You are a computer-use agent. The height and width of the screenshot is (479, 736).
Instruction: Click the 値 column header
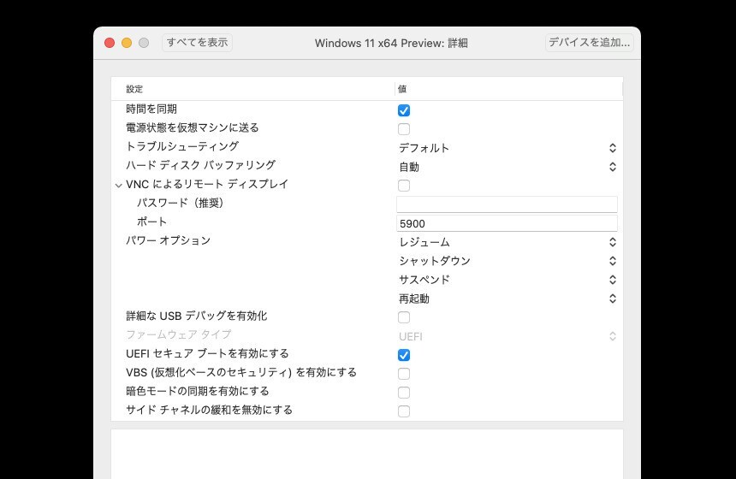point(402,89)
